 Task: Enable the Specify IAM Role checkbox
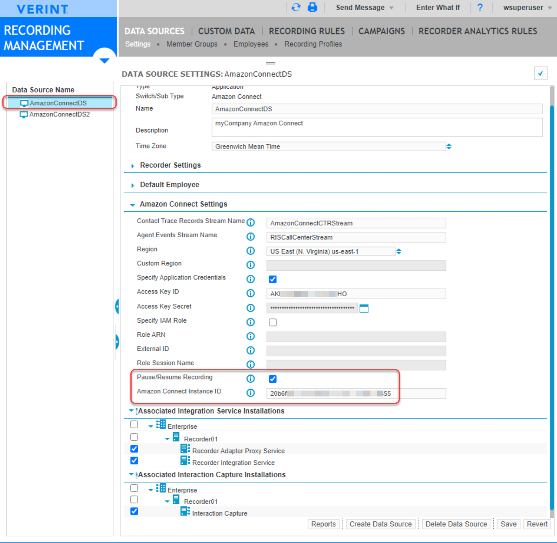(x=273, y=322)
